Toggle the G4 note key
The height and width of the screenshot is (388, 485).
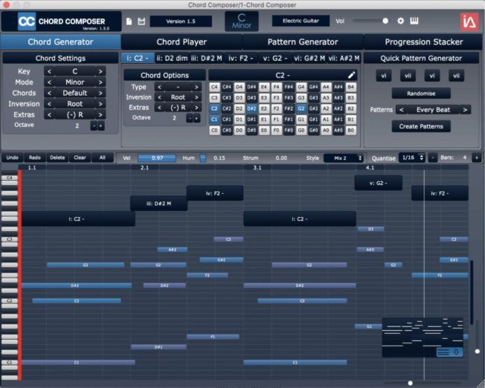coord(301,87)
